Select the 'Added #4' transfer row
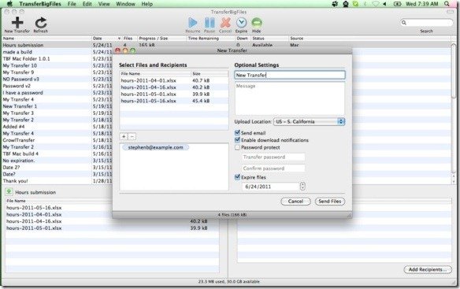 [x=57, y=127]
